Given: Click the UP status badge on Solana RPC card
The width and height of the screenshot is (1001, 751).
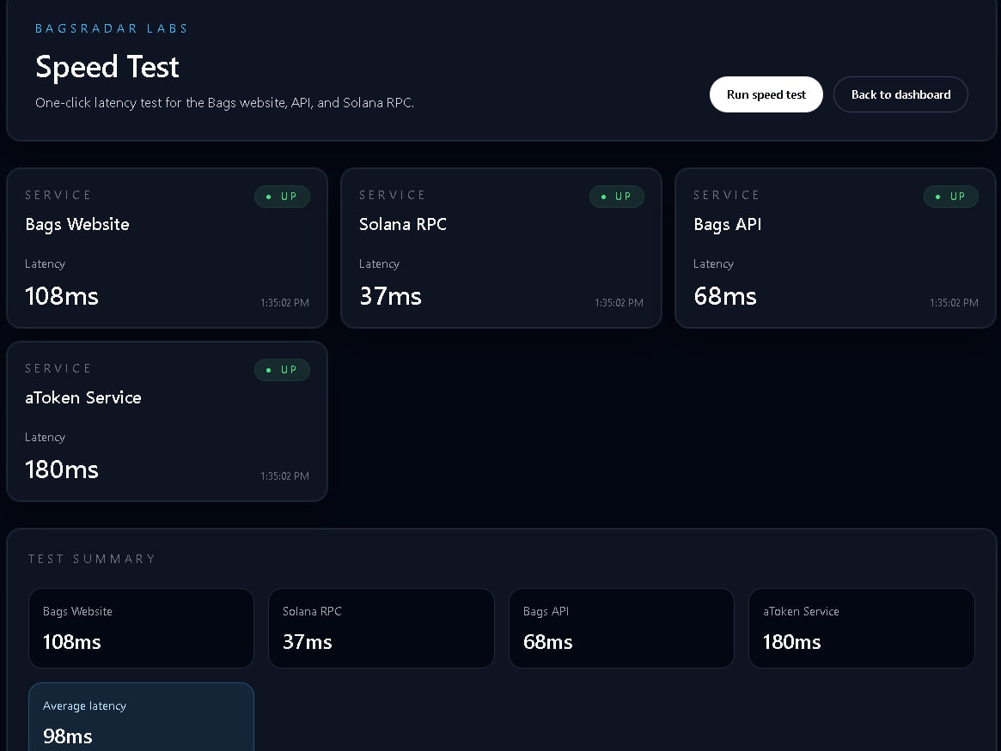Looking at the screenshot, I should point(617,197).
